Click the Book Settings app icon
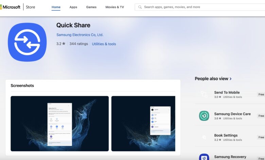The image size is (265, 160). pos(204,137)
